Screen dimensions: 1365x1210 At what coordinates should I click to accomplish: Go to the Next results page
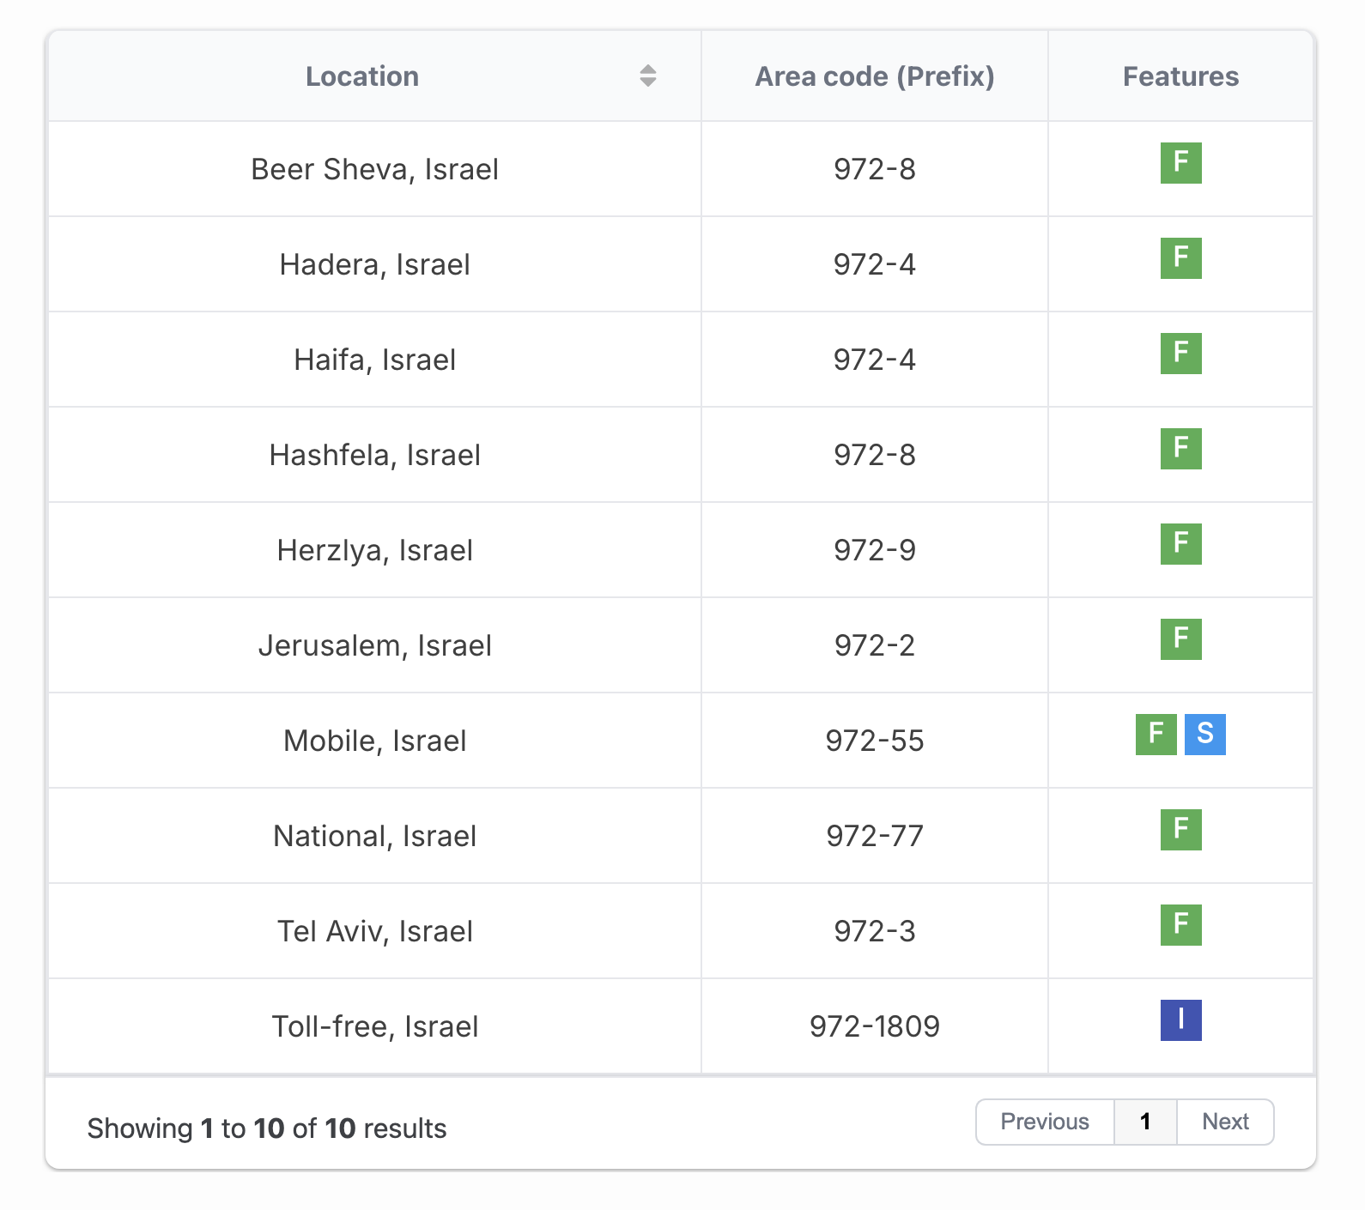tap(1225, 1122)
